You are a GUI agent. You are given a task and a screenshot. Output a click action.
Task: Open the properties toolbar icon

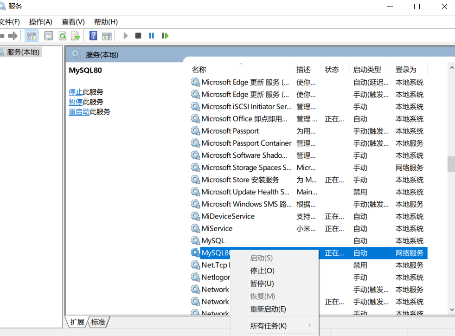(x=48, y=36)
